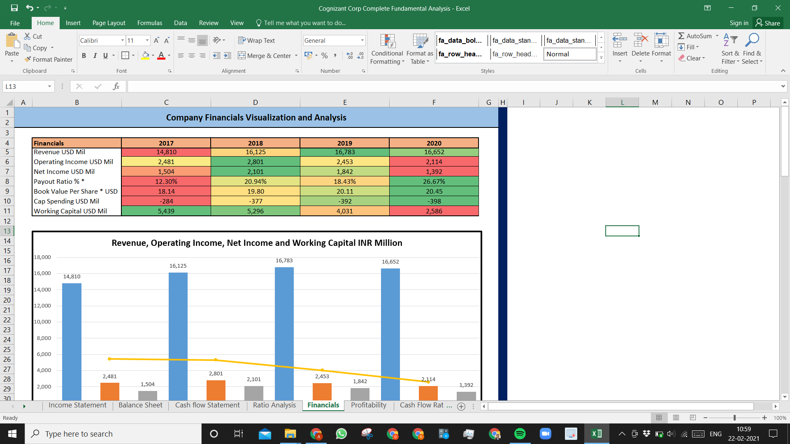
Task: Open the File menu
Action: (15, 23)
